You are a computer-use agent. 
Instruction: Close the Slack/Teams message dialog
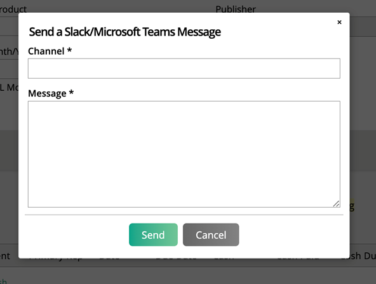(x=339, y=22)
